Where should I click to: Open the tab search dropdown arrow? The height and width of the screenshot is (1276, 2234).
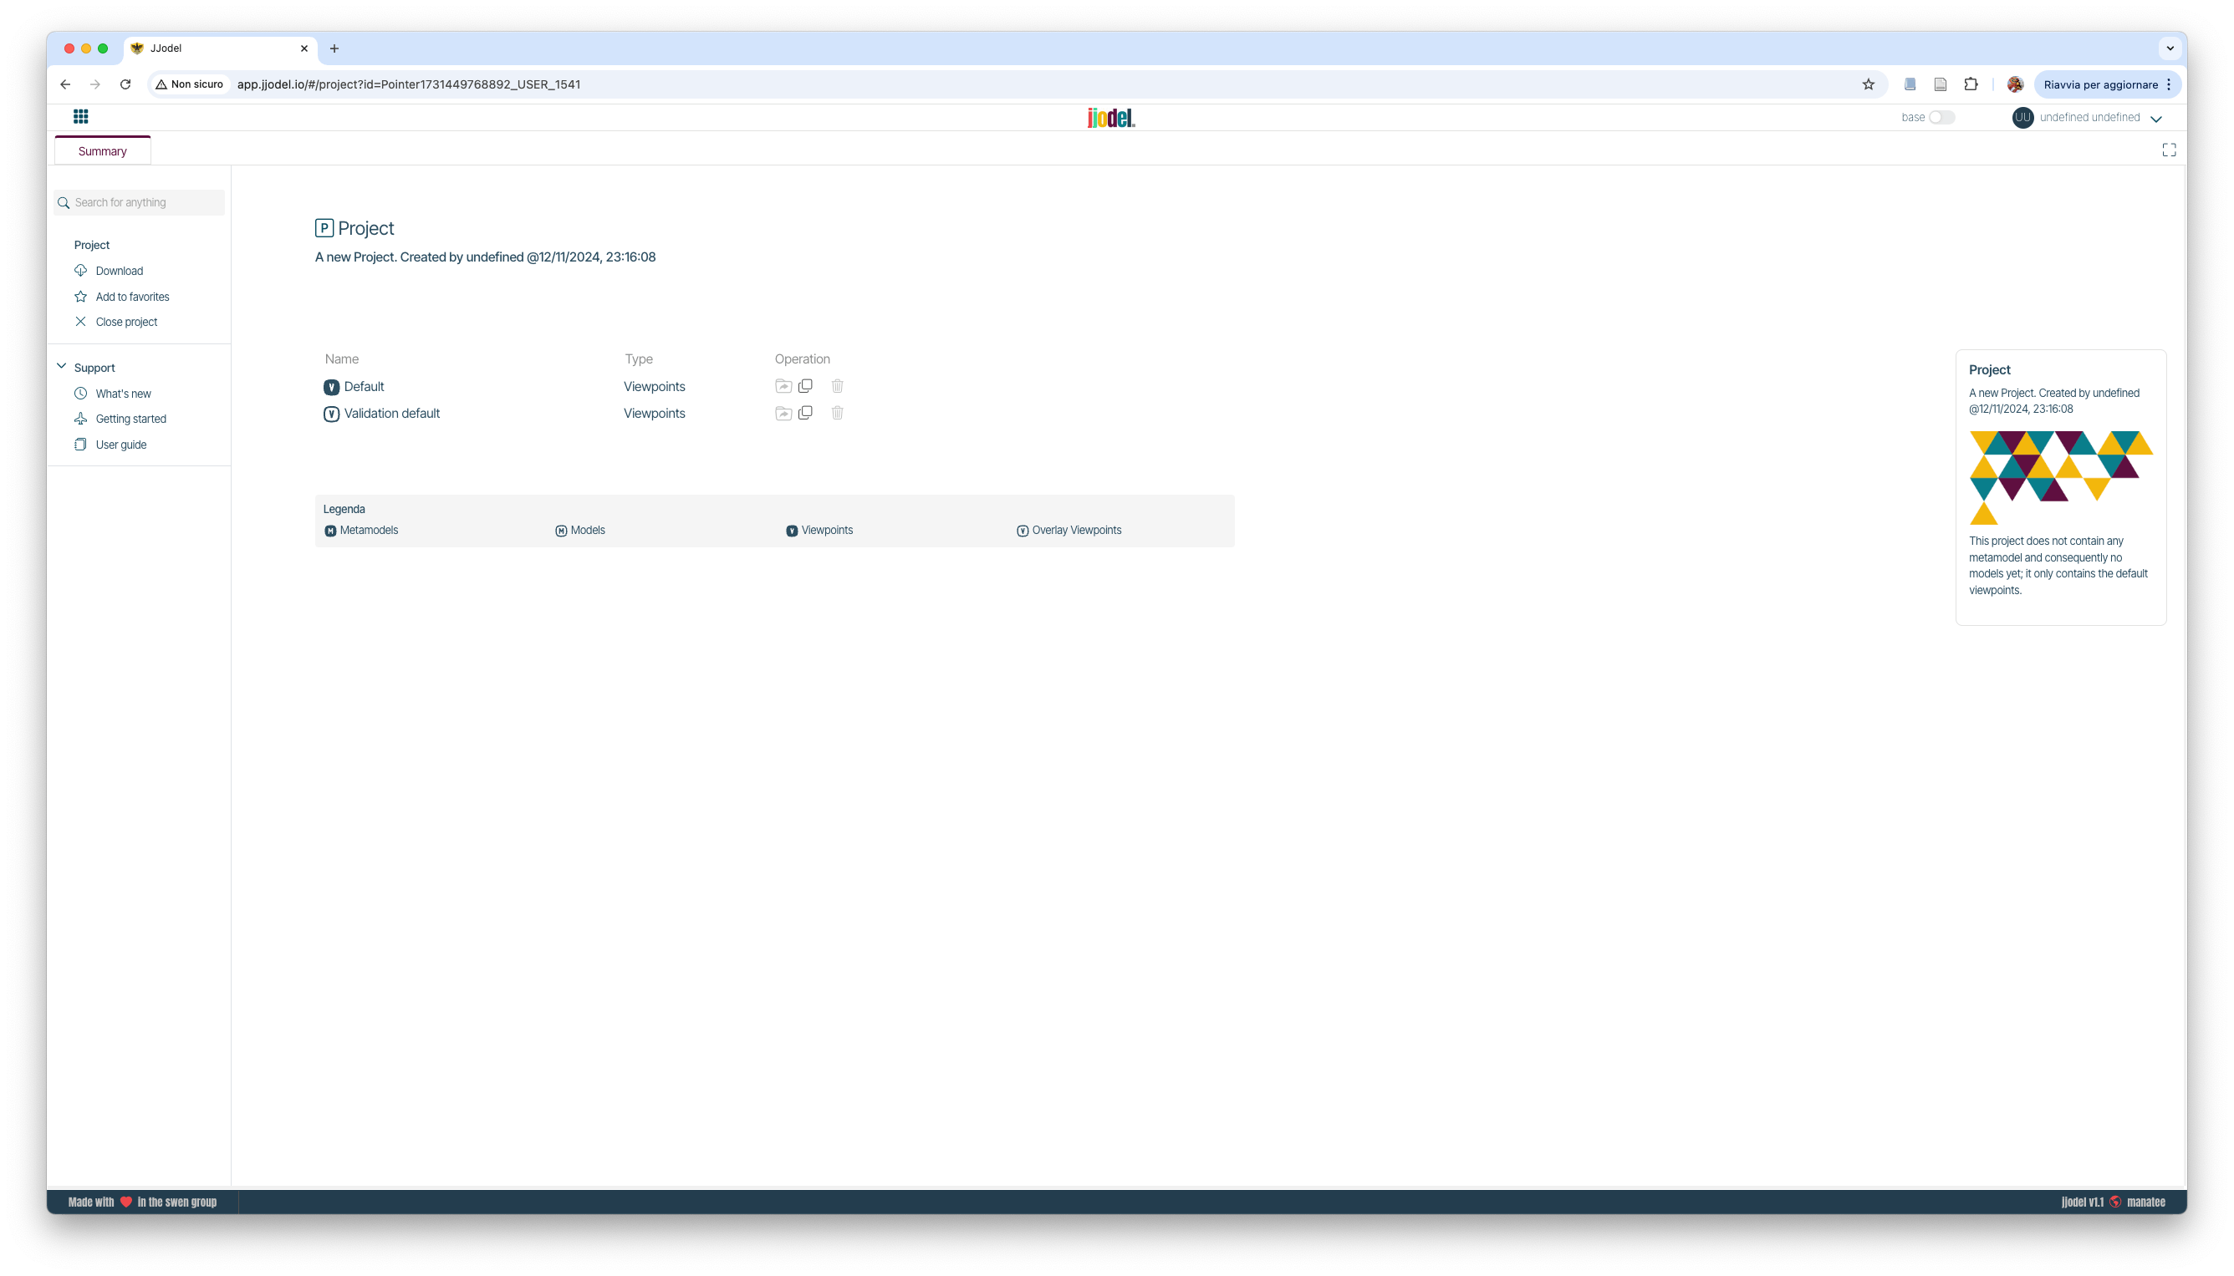[x=2170, y=48]
